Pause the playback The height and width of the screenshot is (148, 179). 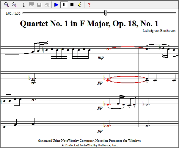click(64, 5)
